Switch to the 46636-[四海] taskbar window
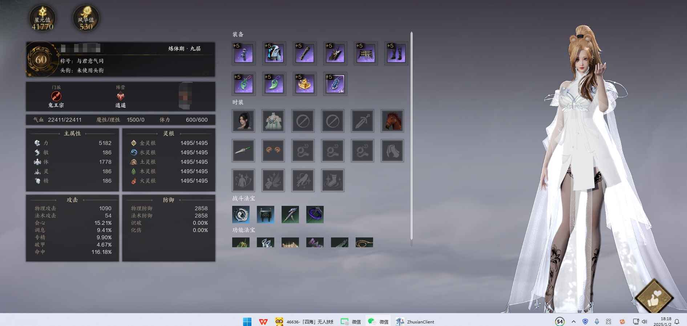Viewport: 687px width, 326px height. pos(304,322)
